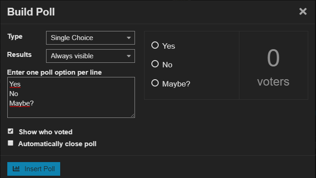Enable Automatically close poll checkbox
The image size is (316, 178).
pos(10,143)
